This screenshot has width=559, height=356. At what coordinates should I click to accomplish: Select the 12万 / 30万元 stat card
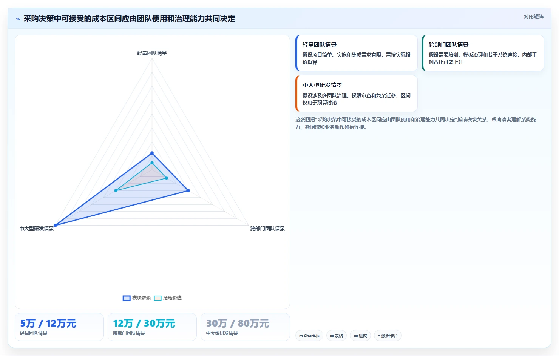point(152,327)
